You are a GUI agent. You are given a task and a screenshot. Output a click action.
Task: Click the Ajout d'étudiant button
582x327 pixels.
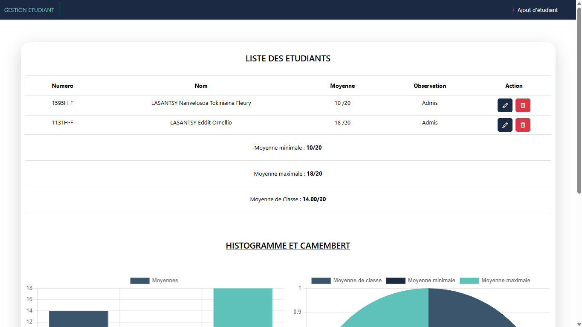coord(534,10)
